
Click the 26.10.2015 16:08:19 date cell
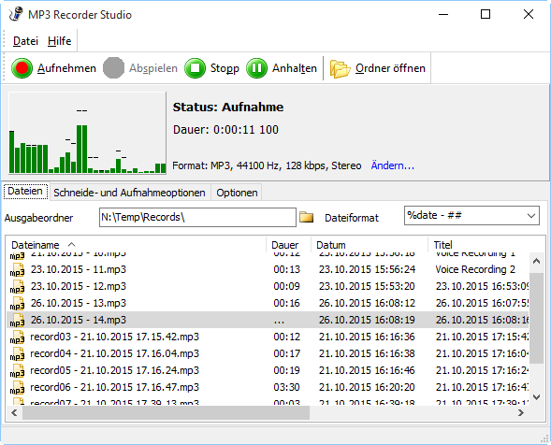pos(367,320)
